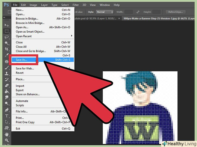Viewport: 197px width, 147px height.
Task: Select the Zoom tool in toolbox
Action: pos(7,140)
